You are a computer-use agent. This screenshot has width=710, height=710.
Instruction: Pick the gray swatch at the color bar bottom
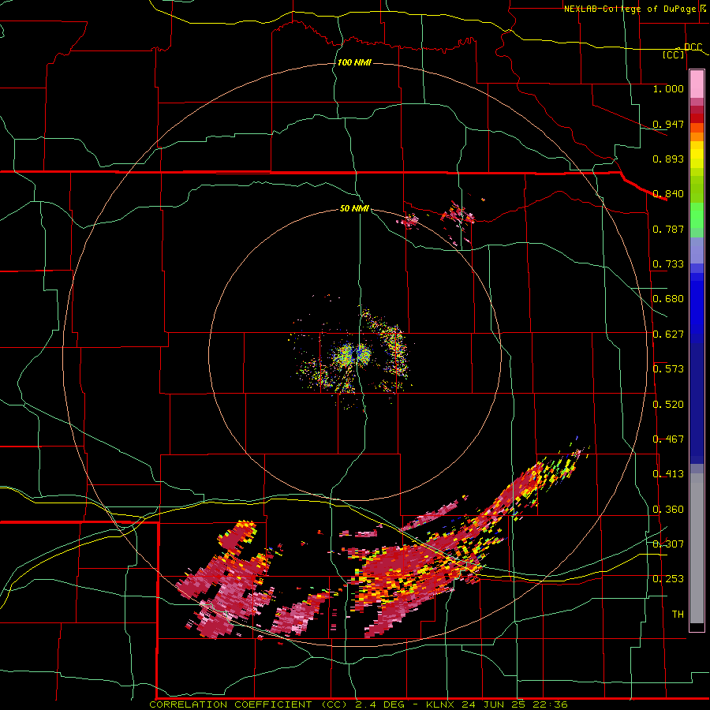coord(697,548)
